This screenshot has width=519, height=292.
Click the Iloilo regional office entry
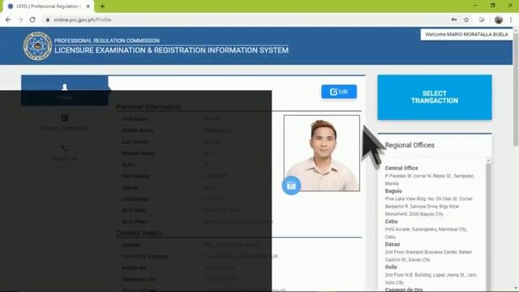coord(391,267)
